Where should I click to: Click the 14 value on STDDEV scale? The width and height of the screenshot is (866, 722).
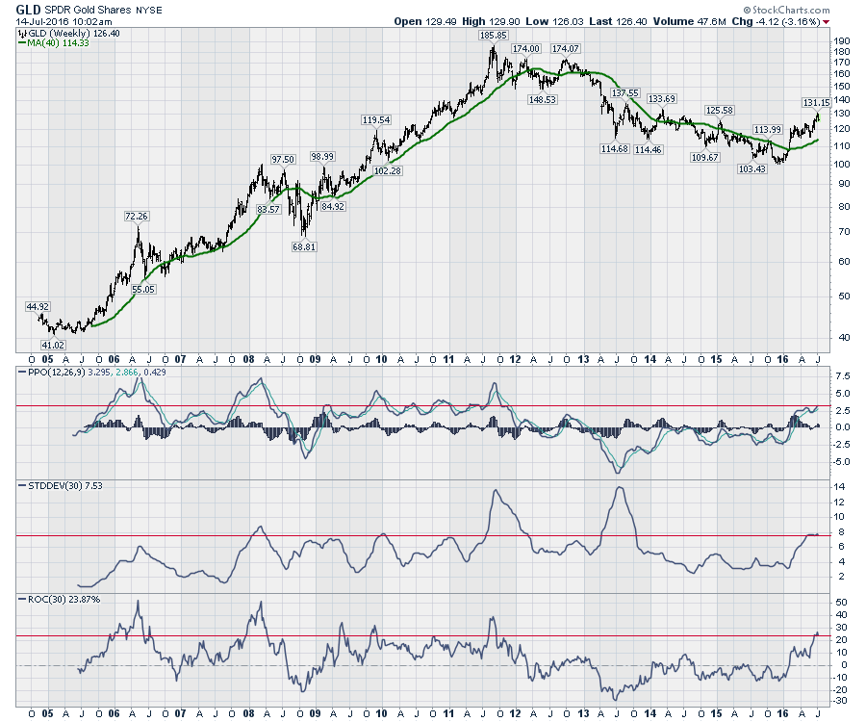(x=839, y=487)
